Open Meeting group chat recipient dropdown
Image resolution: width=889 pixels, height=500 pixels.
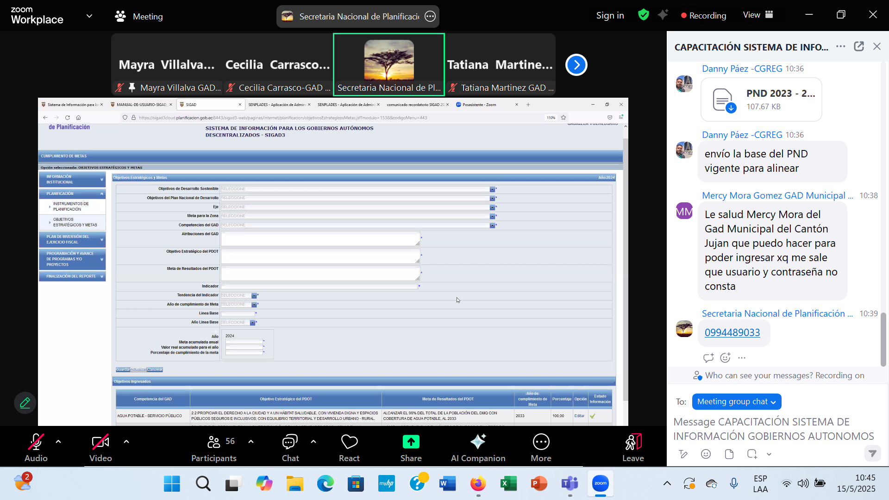736,401
